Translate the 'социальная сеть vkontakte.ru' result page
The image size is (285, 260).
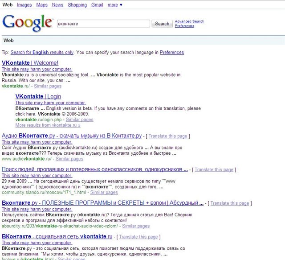[x=138, y=237]
